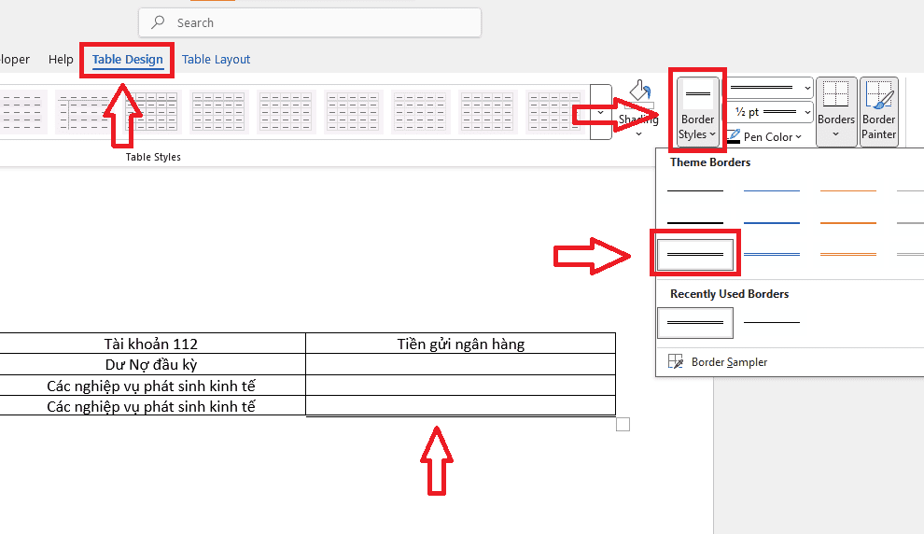The height and width of the screenshot is (534, 924).
Task: Select recently used single-line border
Action: [771, 322]
